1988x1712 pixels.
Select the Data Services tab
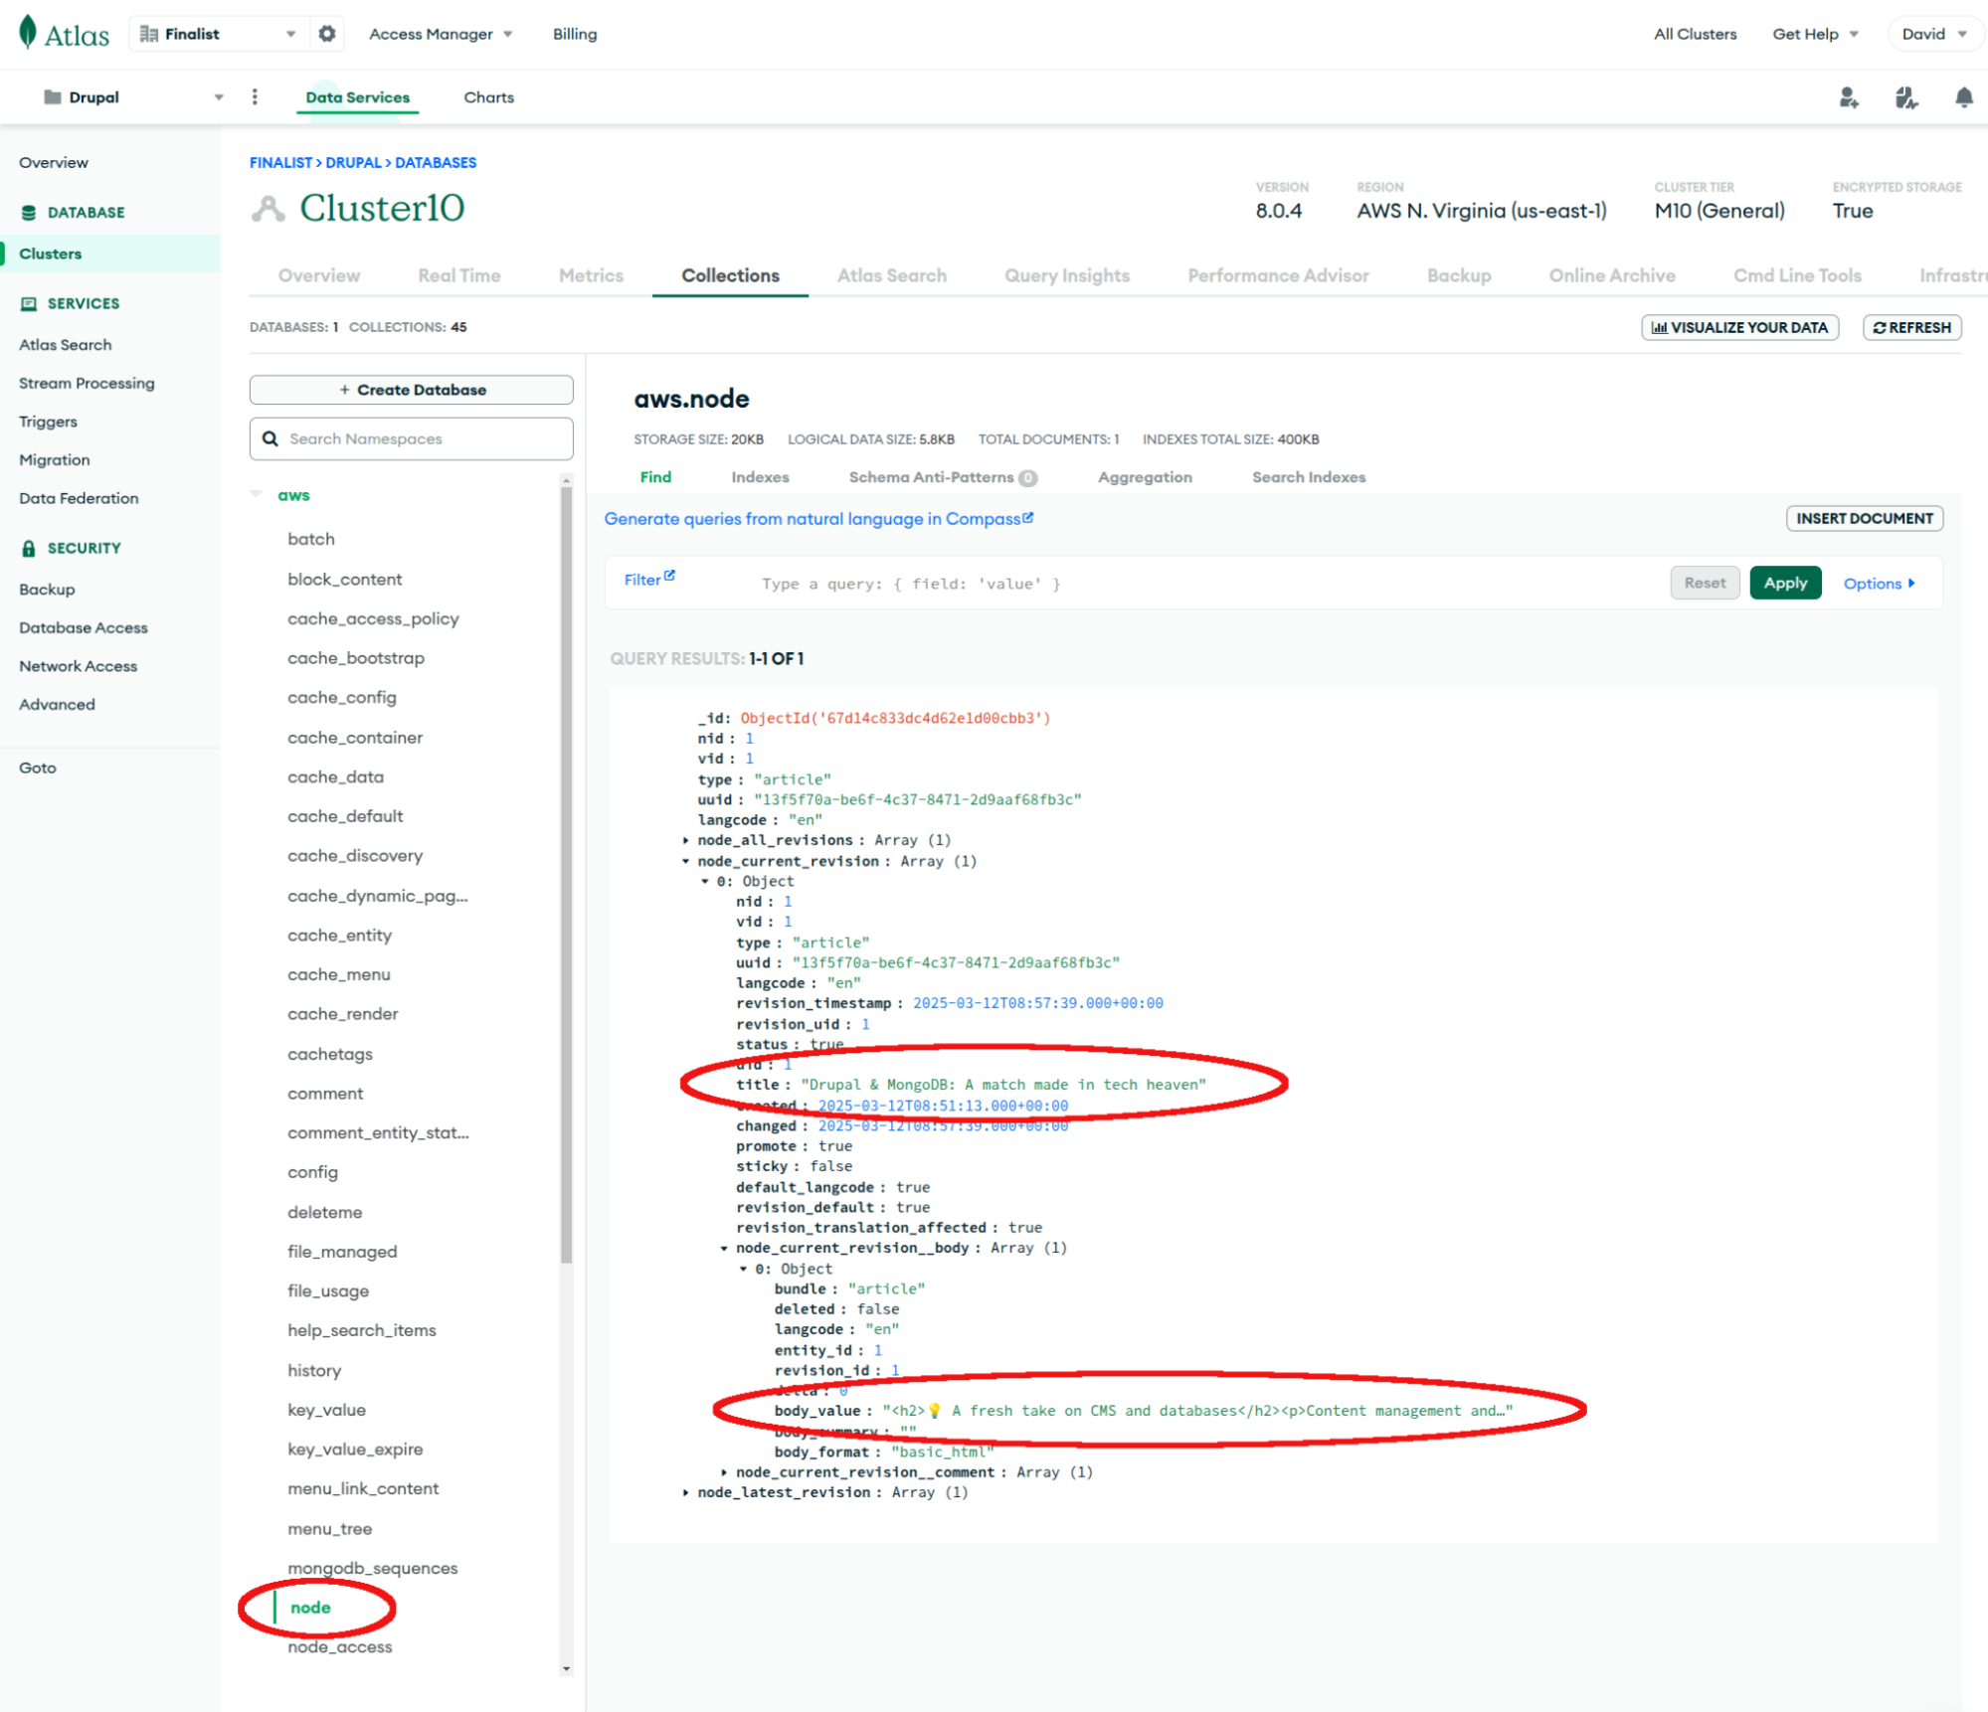click(x=357, y=97)
